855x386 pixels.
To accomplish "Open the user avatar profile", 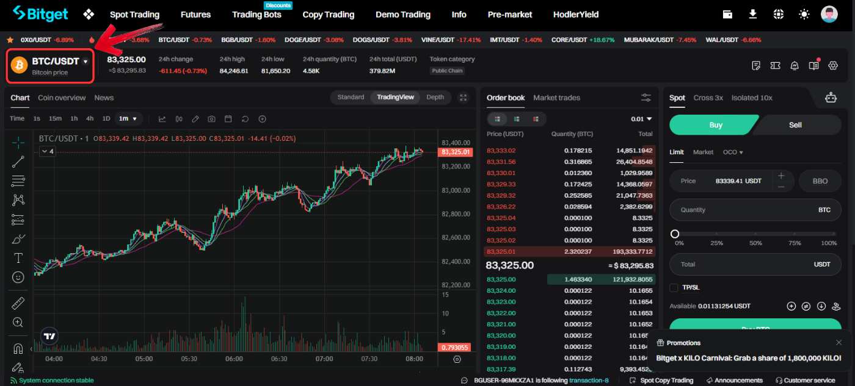I will tap(829, 14).
